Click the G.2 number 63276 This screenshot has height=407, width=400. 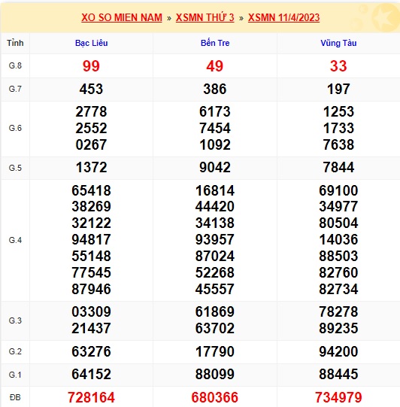pos(91,352)
